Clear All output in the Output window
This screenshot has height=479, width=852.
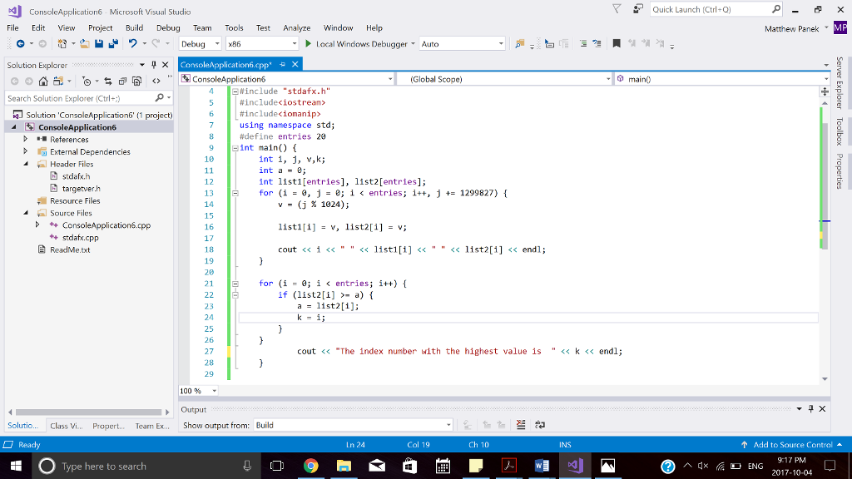point(520,424)
